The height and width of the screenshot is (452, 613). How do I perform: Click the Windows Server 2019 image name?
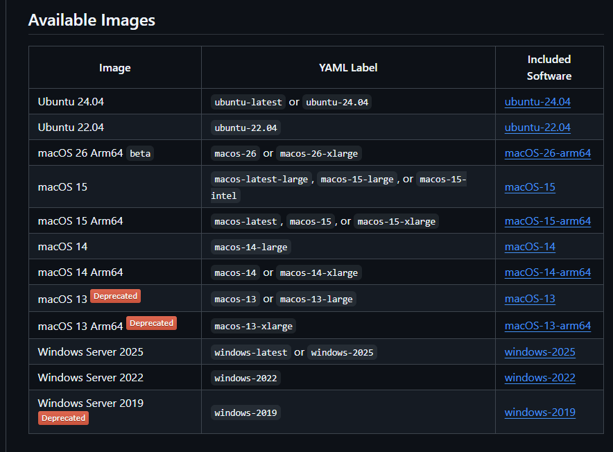tap(90, 403)
